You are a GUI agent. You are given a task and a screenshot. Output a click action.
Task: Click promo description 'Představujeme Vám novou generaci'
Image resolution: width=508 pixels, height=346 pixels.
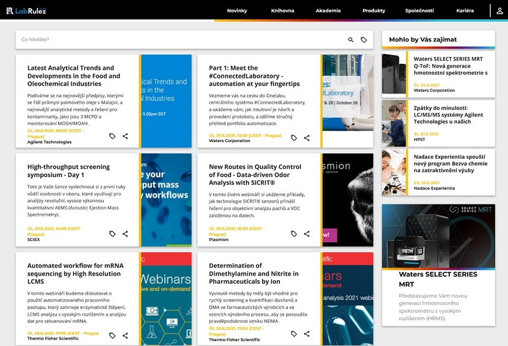(x=433, y=307)
